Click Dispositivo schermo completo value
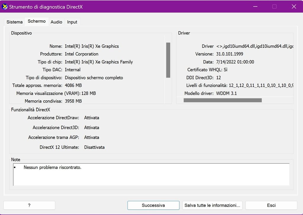303x215 pixels. (94, 78)
